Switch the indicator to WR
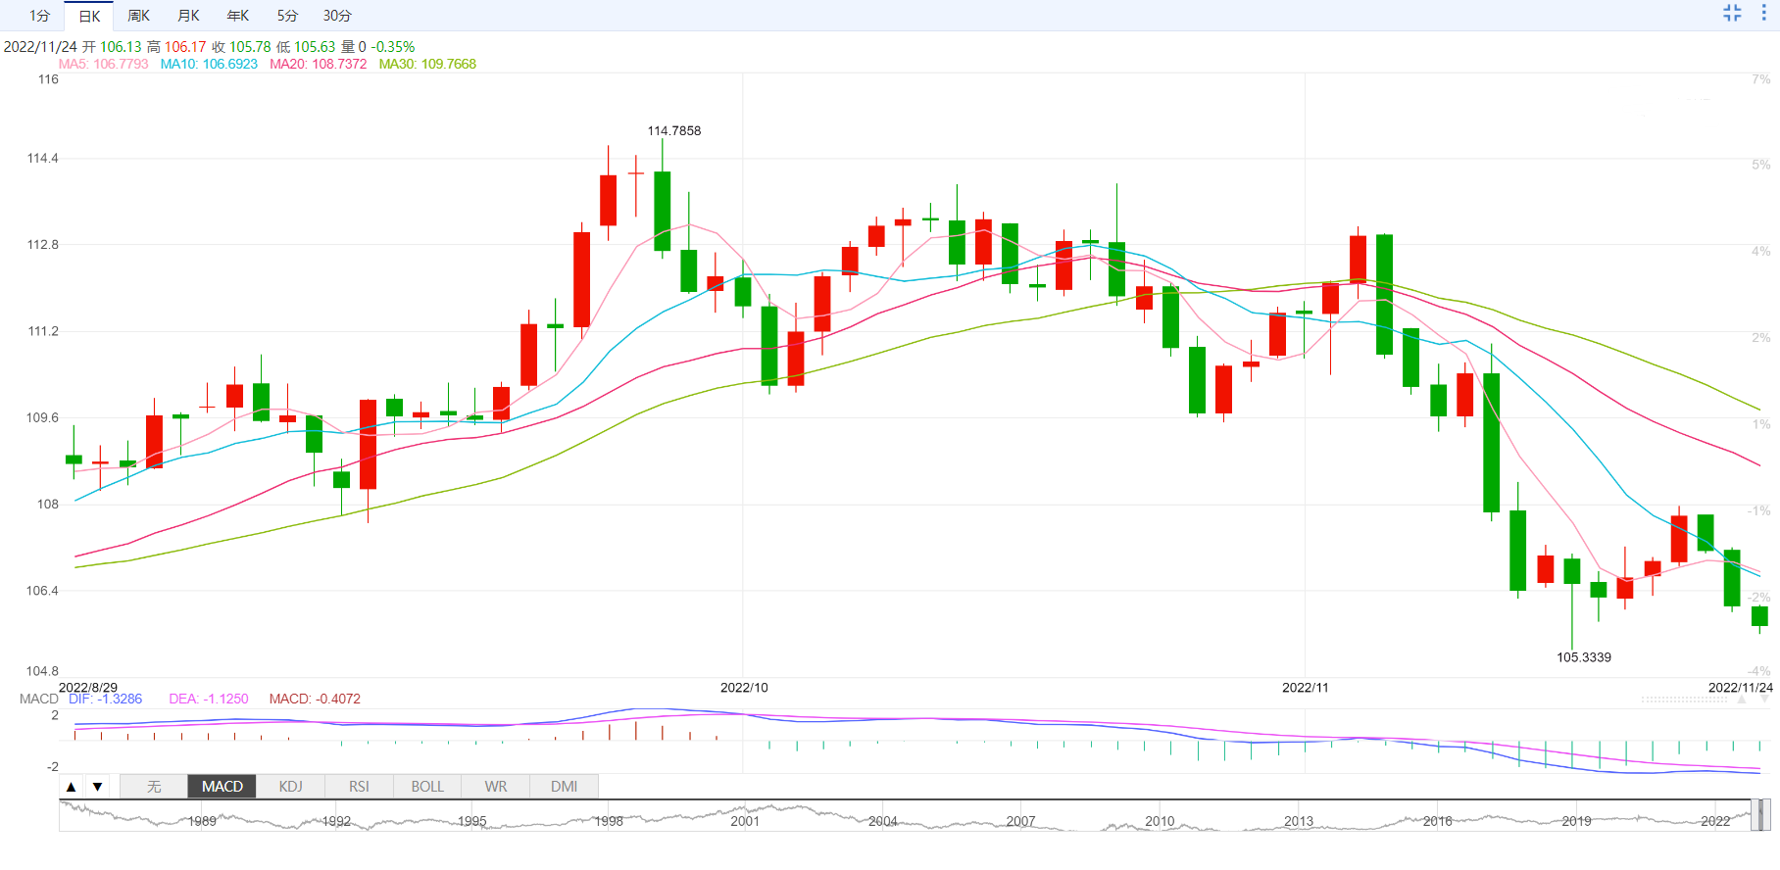Screen dimensions: 1780x870 [496, 787]
